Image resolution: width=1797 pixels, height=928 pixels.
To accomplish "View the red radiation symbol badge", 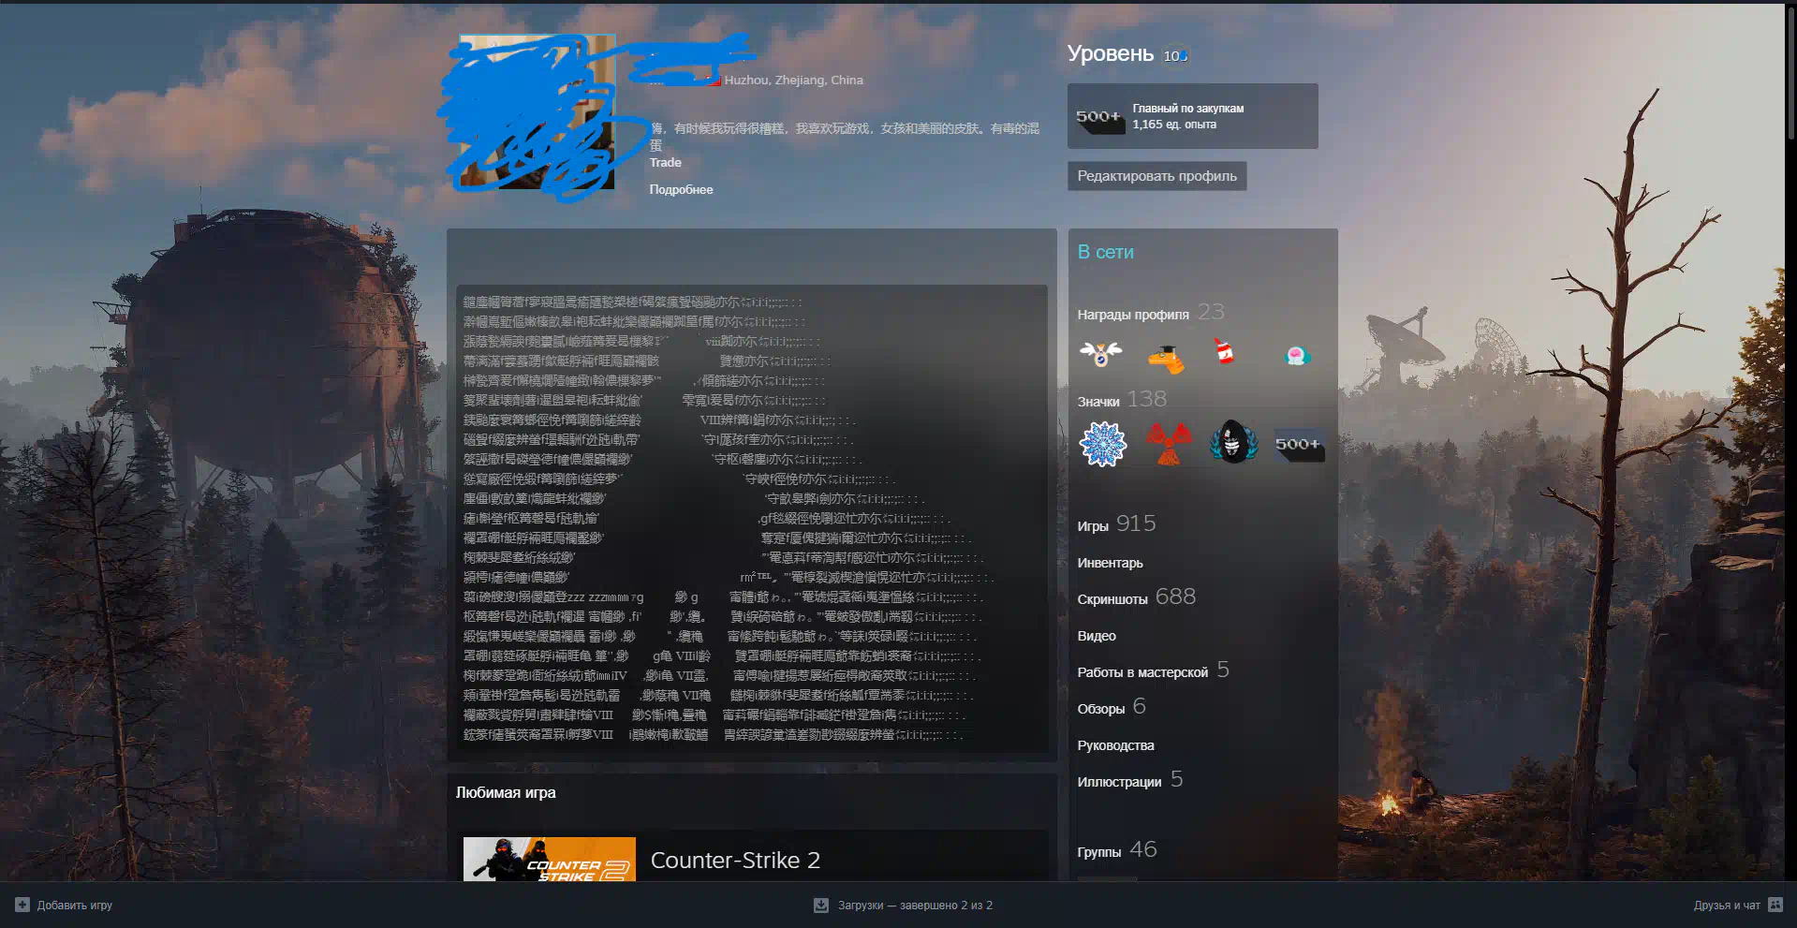I will pos(1168,444).
